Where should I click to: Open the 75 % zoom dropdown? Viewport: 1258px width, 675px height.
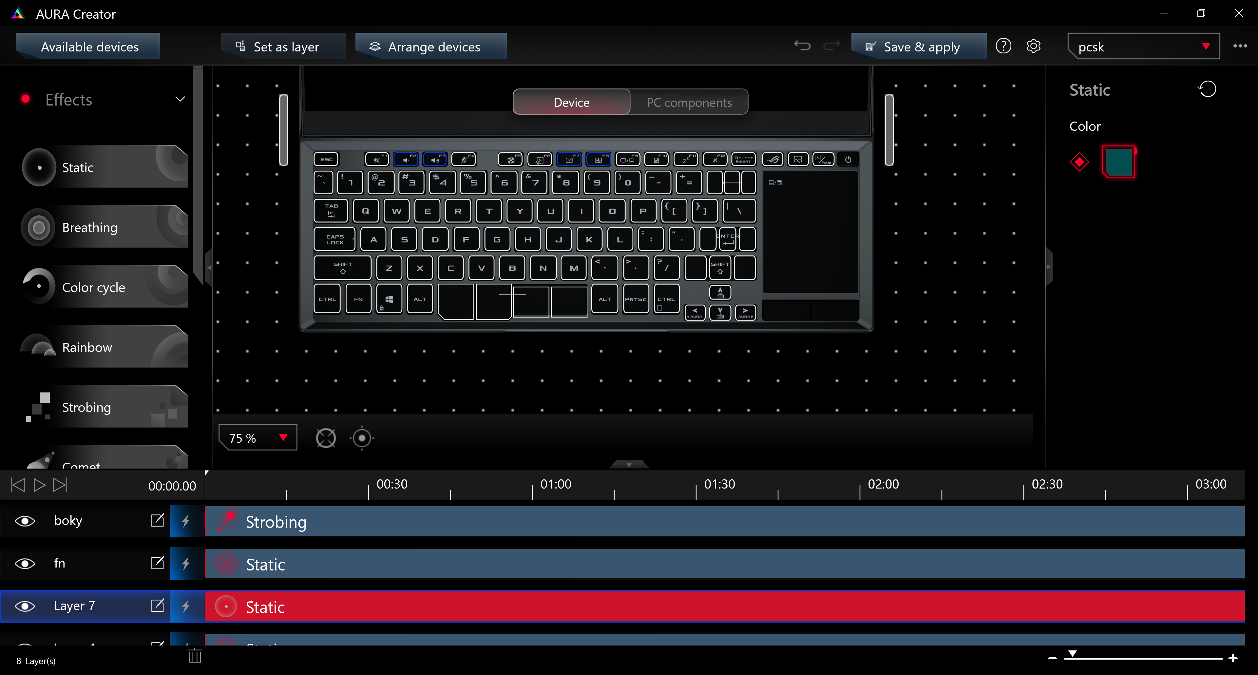[x=258, y=438]
